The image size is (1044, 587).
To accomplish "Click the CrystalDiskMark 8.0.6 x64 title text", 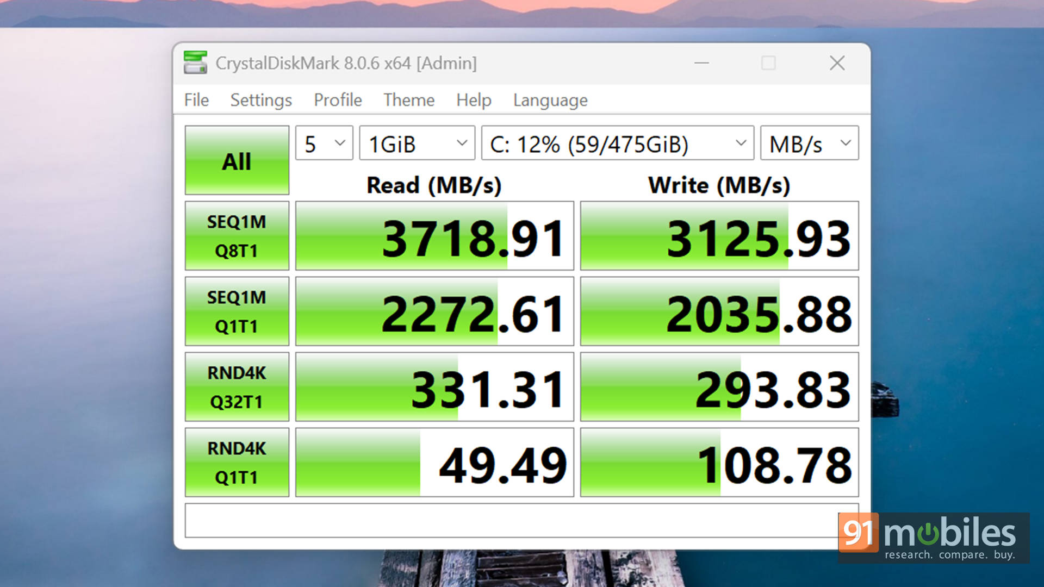I will (346, 64).
